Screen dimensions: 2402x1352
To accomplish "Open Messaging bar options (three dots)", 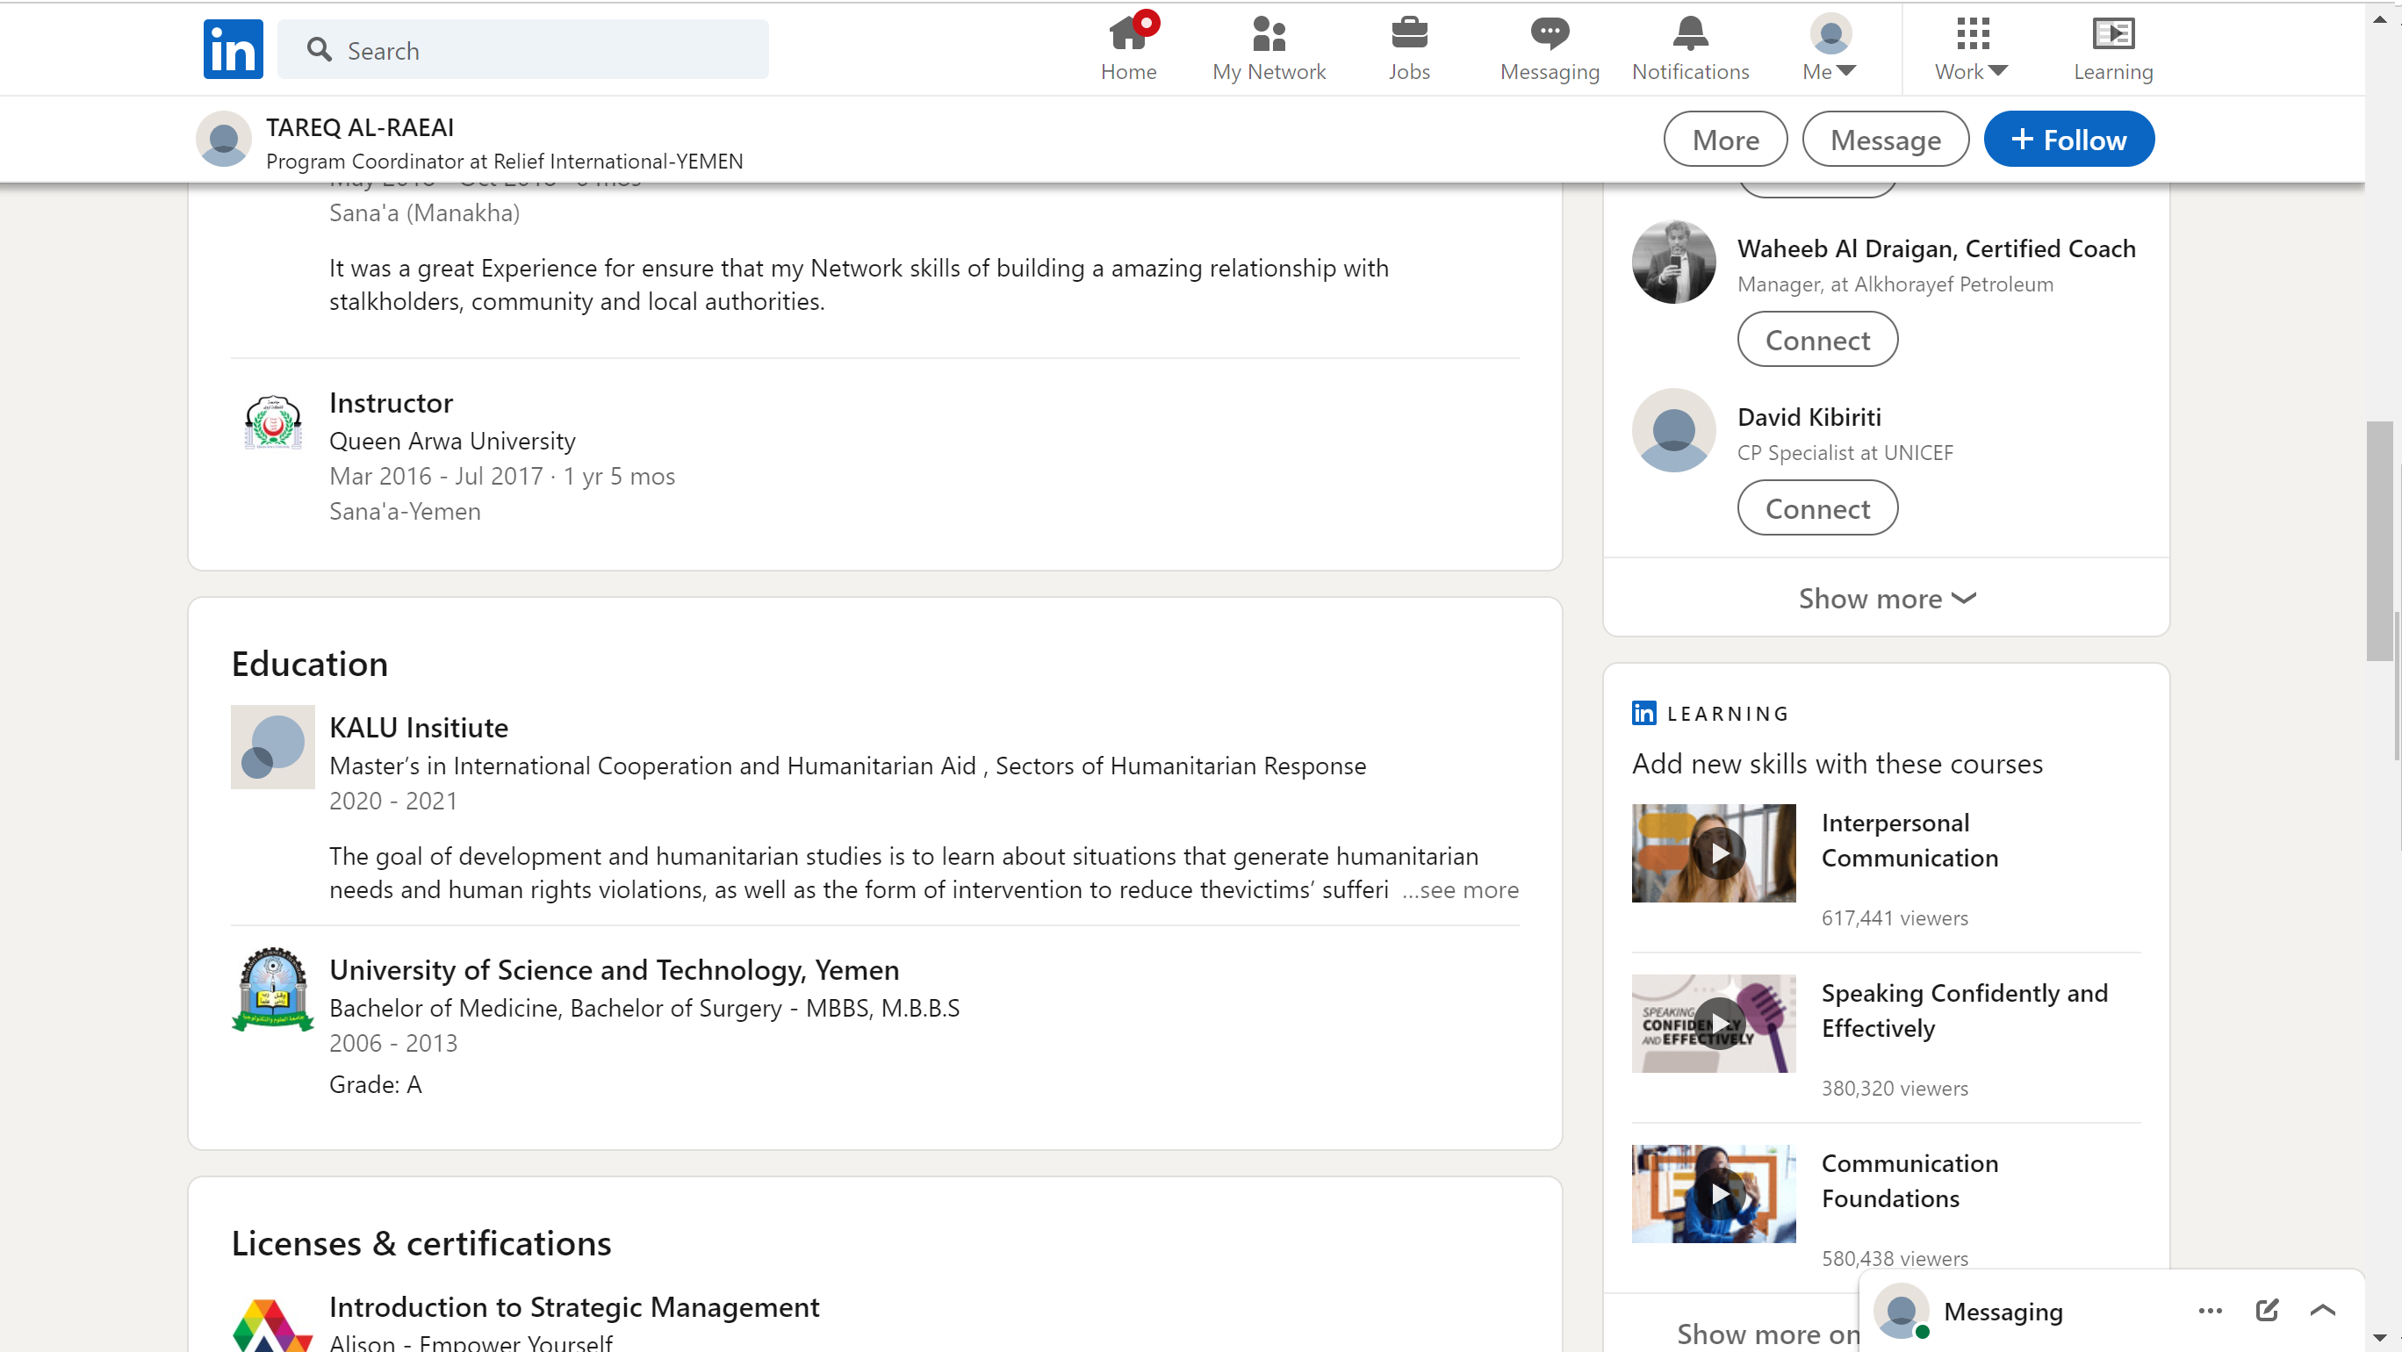I will click(x=2210, y=1310).
